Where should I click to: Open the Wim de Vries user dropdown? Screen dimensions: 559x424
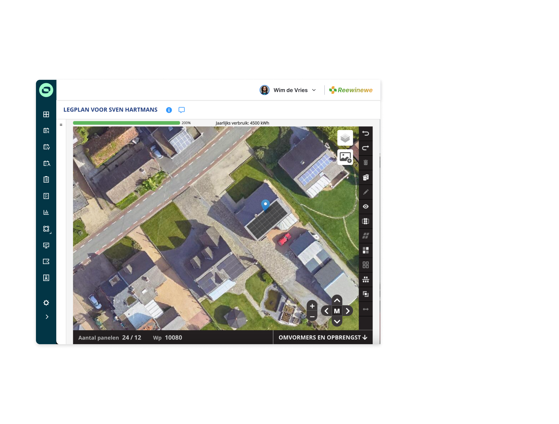288,90
